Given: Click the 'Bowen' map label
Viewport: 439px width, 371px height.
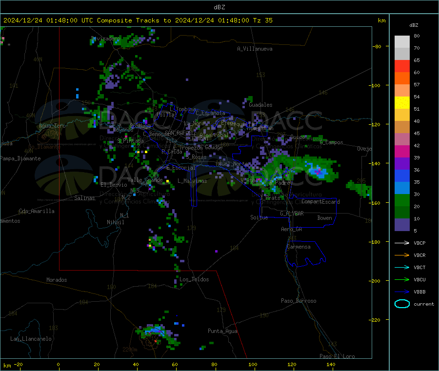Looking at the screenshot, I should (x=324, y=218).
